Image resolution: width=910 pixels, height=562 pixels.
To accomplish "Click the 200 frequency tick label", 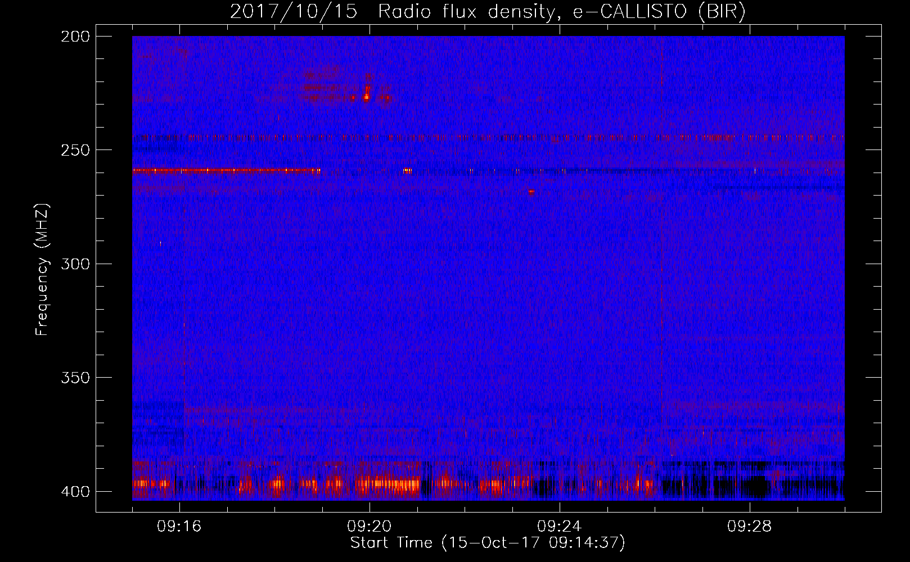I will (75, 36).
